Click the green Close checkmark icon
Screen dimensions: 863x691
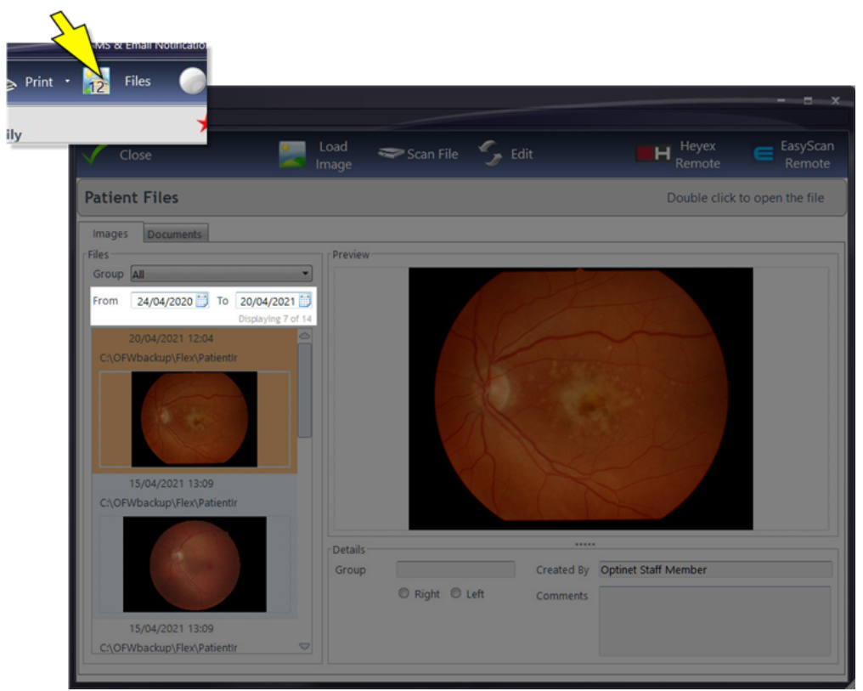[x=95, y=154]
